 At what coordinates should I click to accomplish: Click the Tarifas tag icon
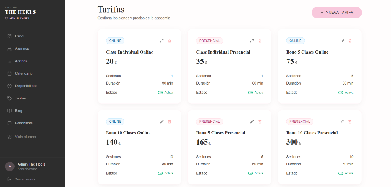(x=10, y=98)
